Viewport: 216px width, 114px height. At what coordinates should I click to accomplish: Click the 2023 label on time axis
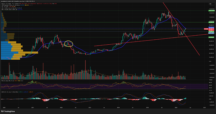(x=90, y=107)
